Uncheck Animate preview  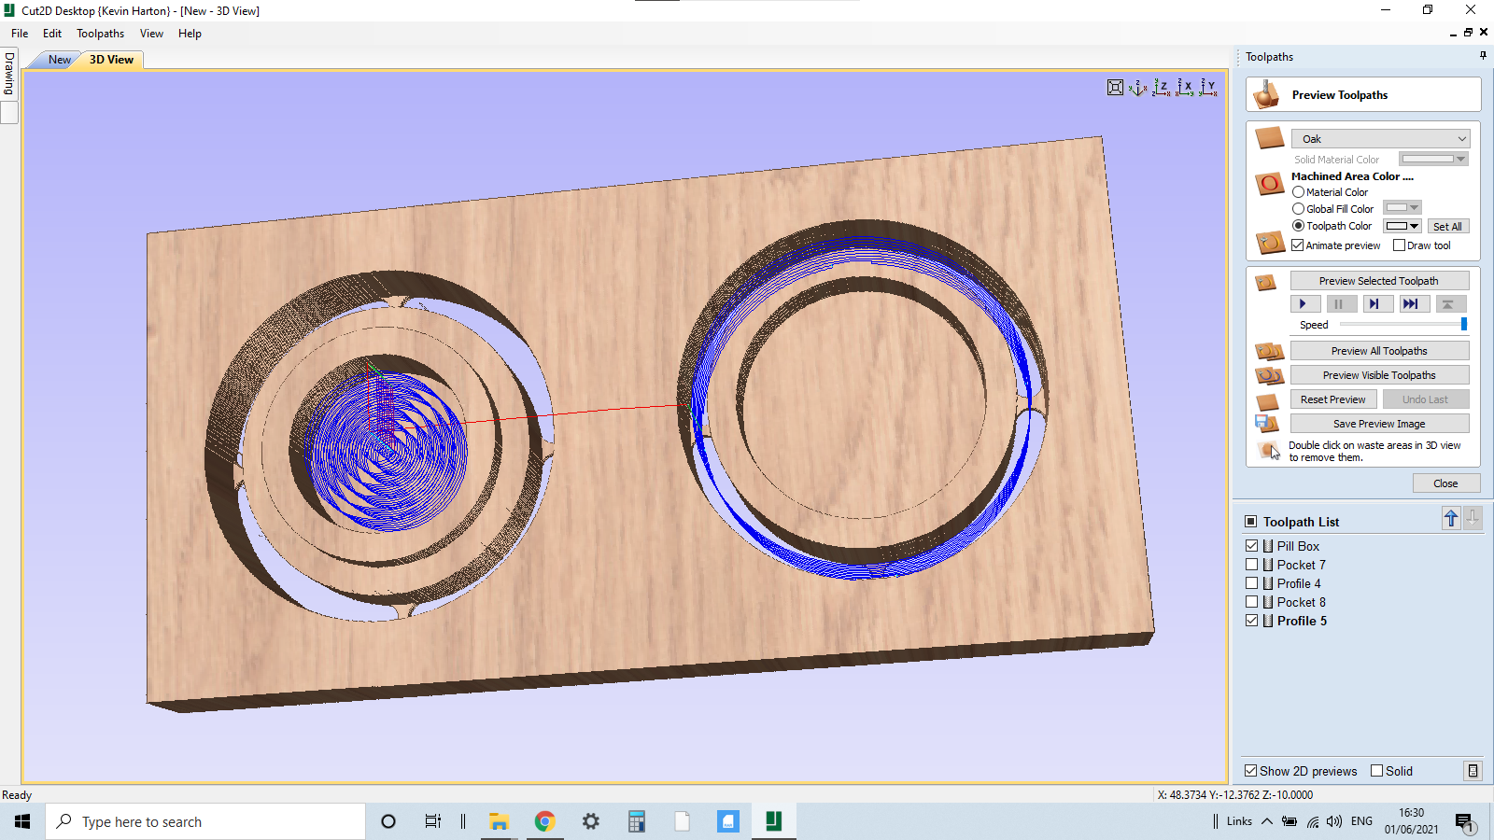[x=1297, y=245]
